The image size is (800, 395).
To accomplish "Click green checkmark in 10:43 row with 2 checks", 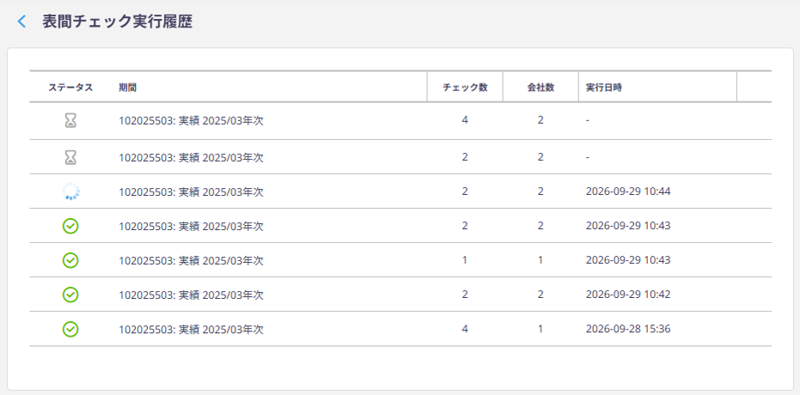I will pyautogui.click(x=70, y=226).
